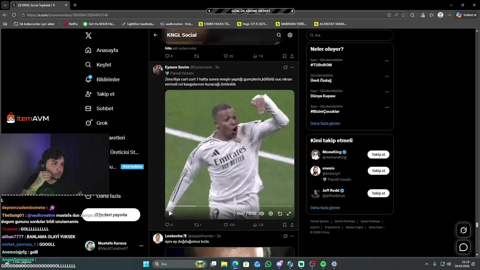Reload the page in the browser

coord(14,15)
